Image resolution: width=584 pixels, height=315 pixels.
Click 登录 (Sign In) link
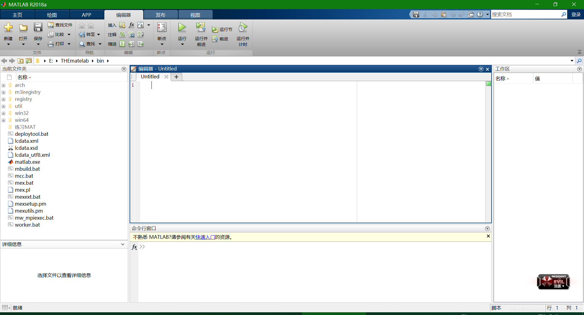click(x=576, y=15)
